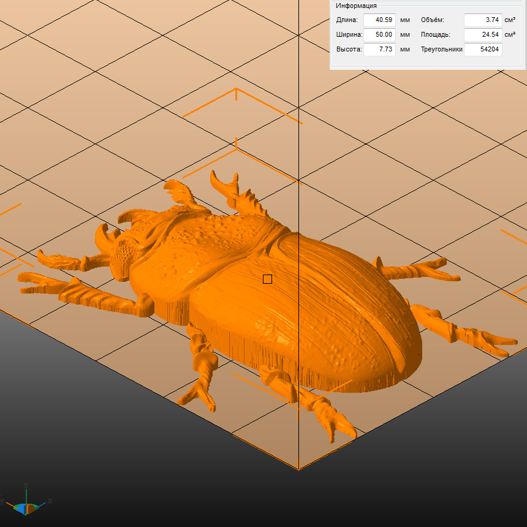Screen dimensions: 527x527
Task: Click the Длина (length) value field
Action: 379,20
